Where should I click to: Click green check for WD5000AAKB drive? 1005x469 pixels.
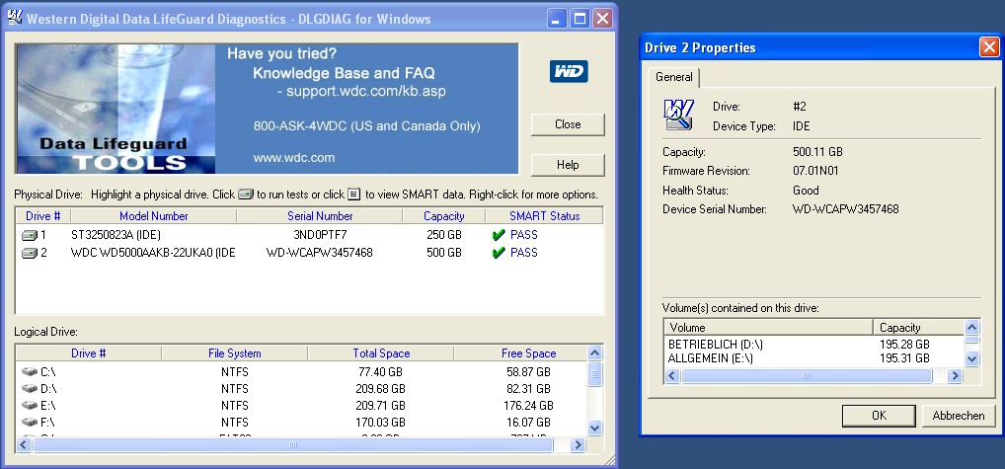(x=499, y=253)
